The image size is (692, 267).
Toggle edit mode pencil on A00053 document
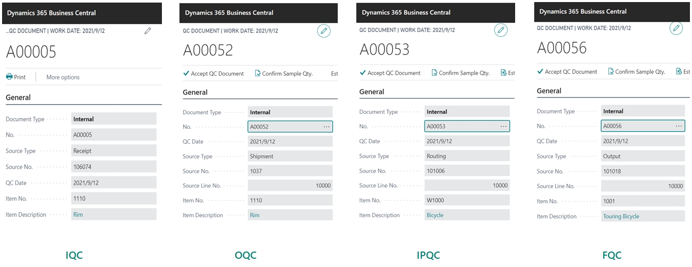501,30
